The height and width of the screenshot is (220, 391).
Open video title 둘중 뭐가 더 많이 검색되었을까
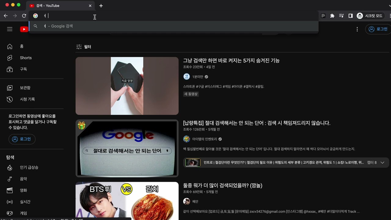coord(223,185)
